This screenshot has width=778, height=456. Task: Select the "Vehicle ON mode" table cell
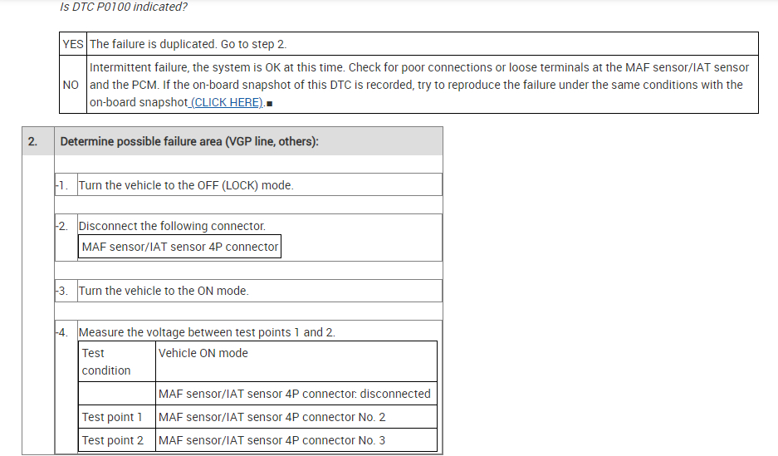coord(296,361)
